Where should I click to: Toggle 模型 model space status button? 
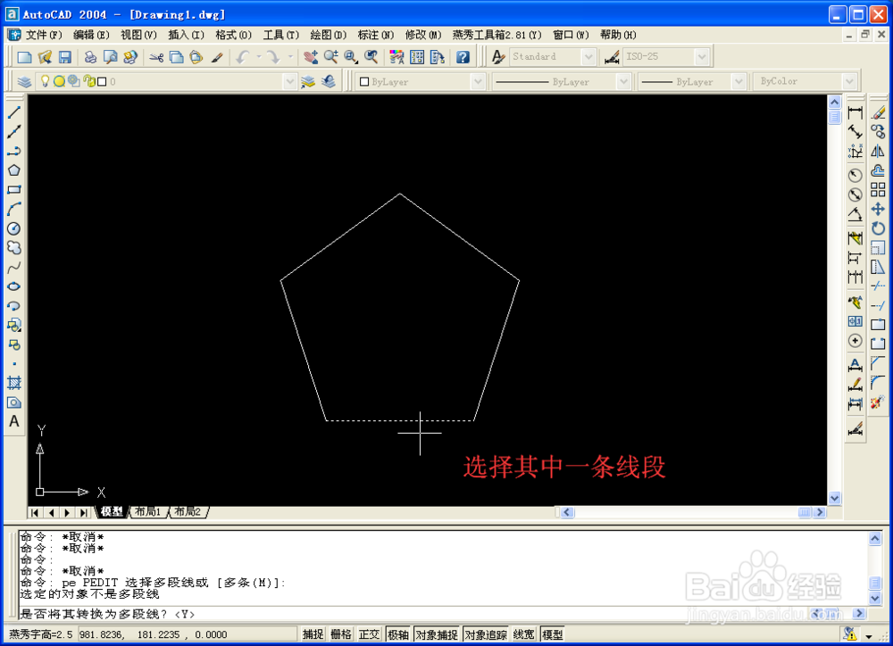pyautogui.click(x=553, y=634)
